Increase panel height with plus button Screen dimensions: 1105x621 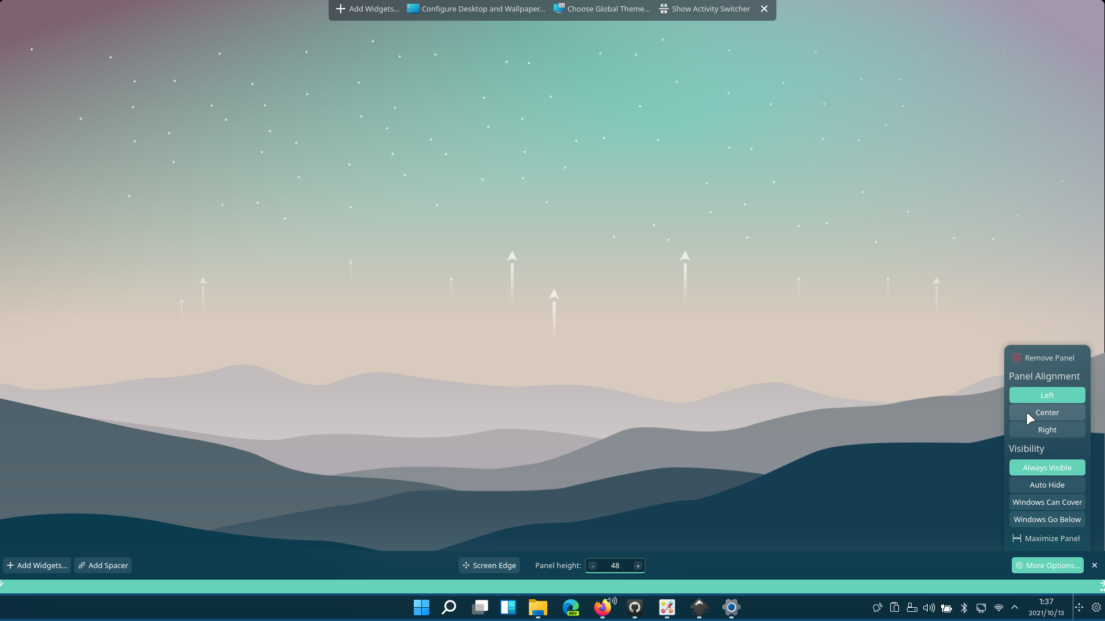tap(638, 566)
